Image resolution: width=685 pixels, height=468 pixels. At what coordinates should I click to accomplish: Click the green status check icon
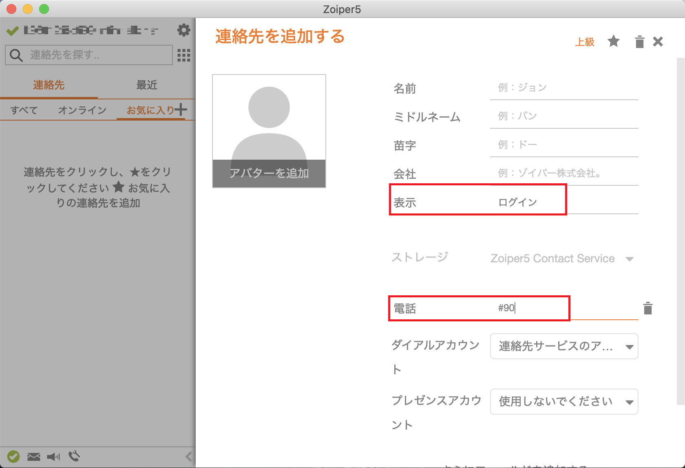[x=13, y=457]
